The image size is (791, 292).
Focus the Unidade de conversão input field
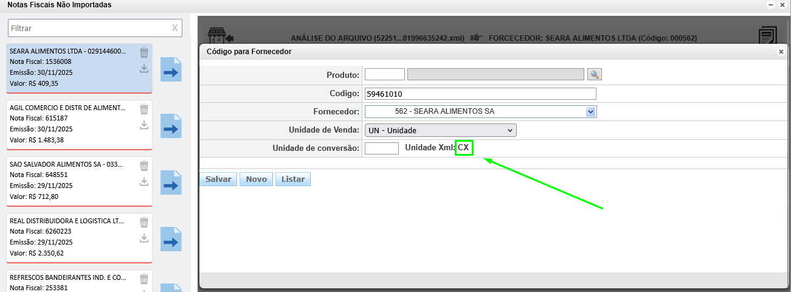coord(381,148)
